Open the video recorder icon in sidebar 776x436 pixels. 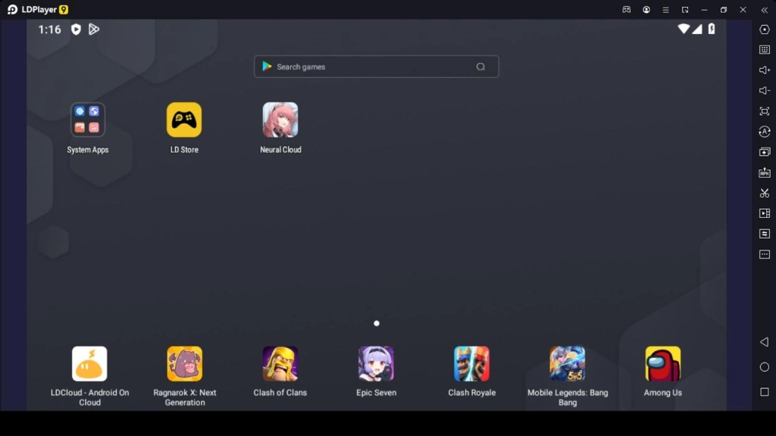click(x=765, y=213)
